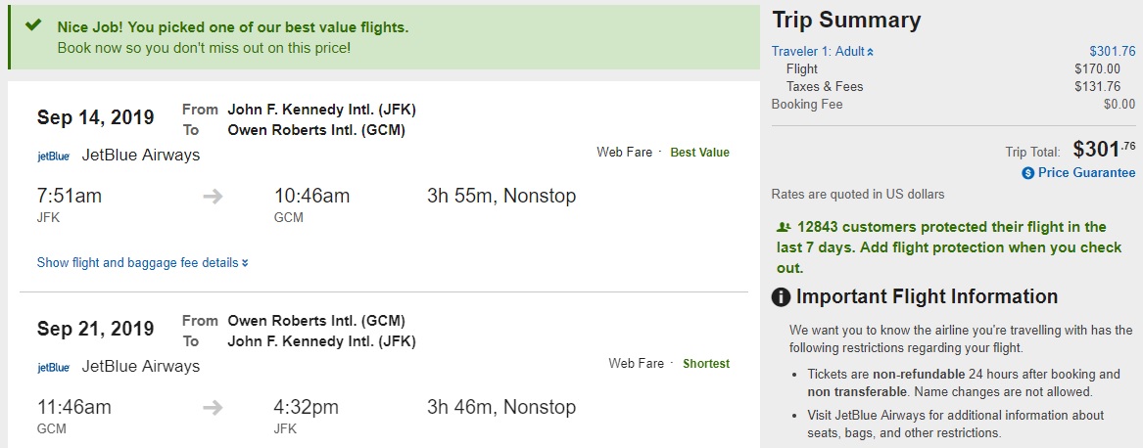The height and width of the screenshot is (448, 1143).
Task: Click the Best Value fare label
Action: point(699,153)
